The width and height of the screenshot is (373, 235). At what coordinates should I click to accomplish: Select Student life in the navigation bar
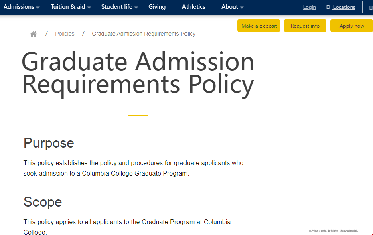(117, 7)
